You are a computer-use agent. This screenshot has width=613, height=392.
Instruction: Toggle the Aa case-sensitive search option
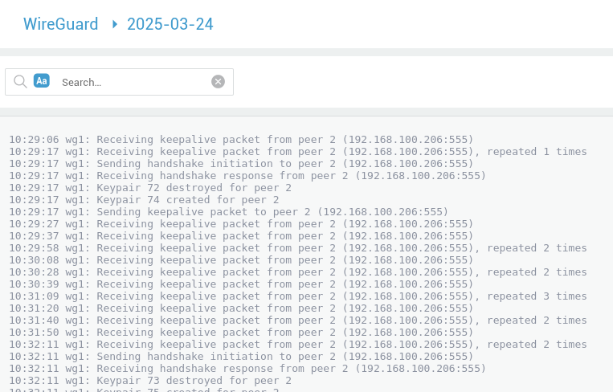tap(42, 80)
